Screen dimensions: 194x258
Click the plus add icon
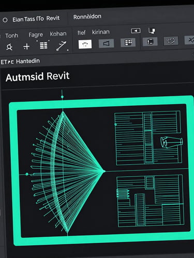(26, 46)
